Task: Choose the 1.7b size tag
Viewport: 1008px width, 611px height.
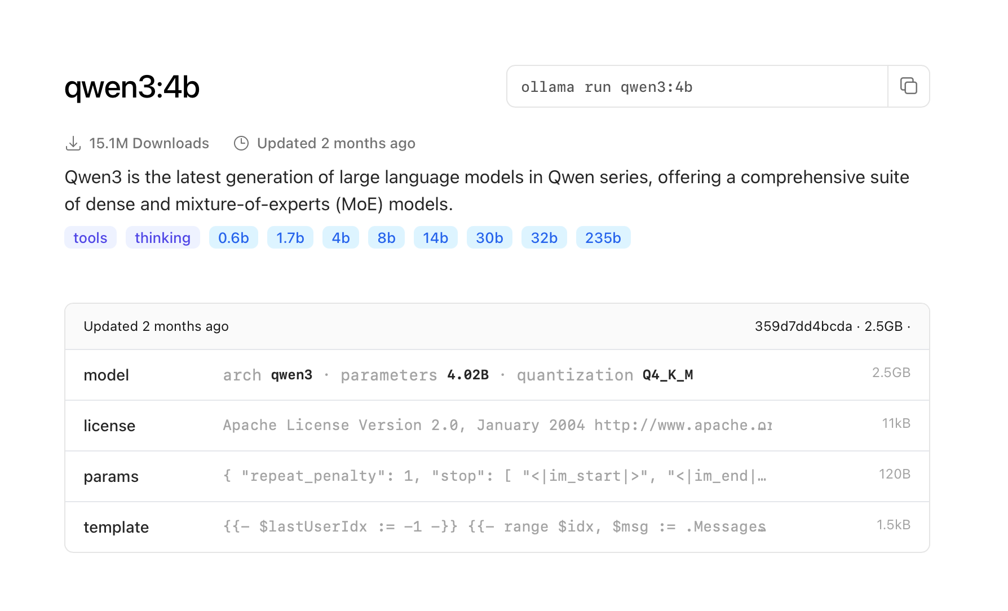Action: coord(290,238)
